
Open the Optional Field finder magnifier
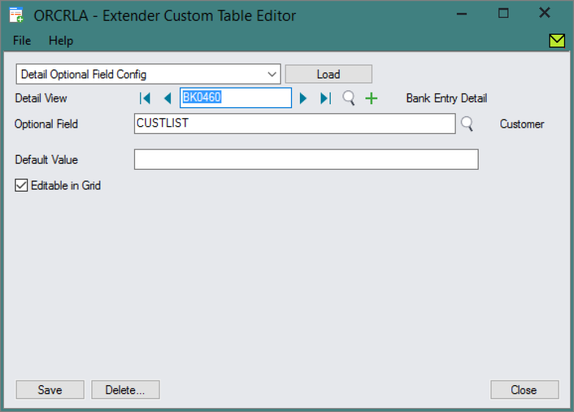[467, 124]
